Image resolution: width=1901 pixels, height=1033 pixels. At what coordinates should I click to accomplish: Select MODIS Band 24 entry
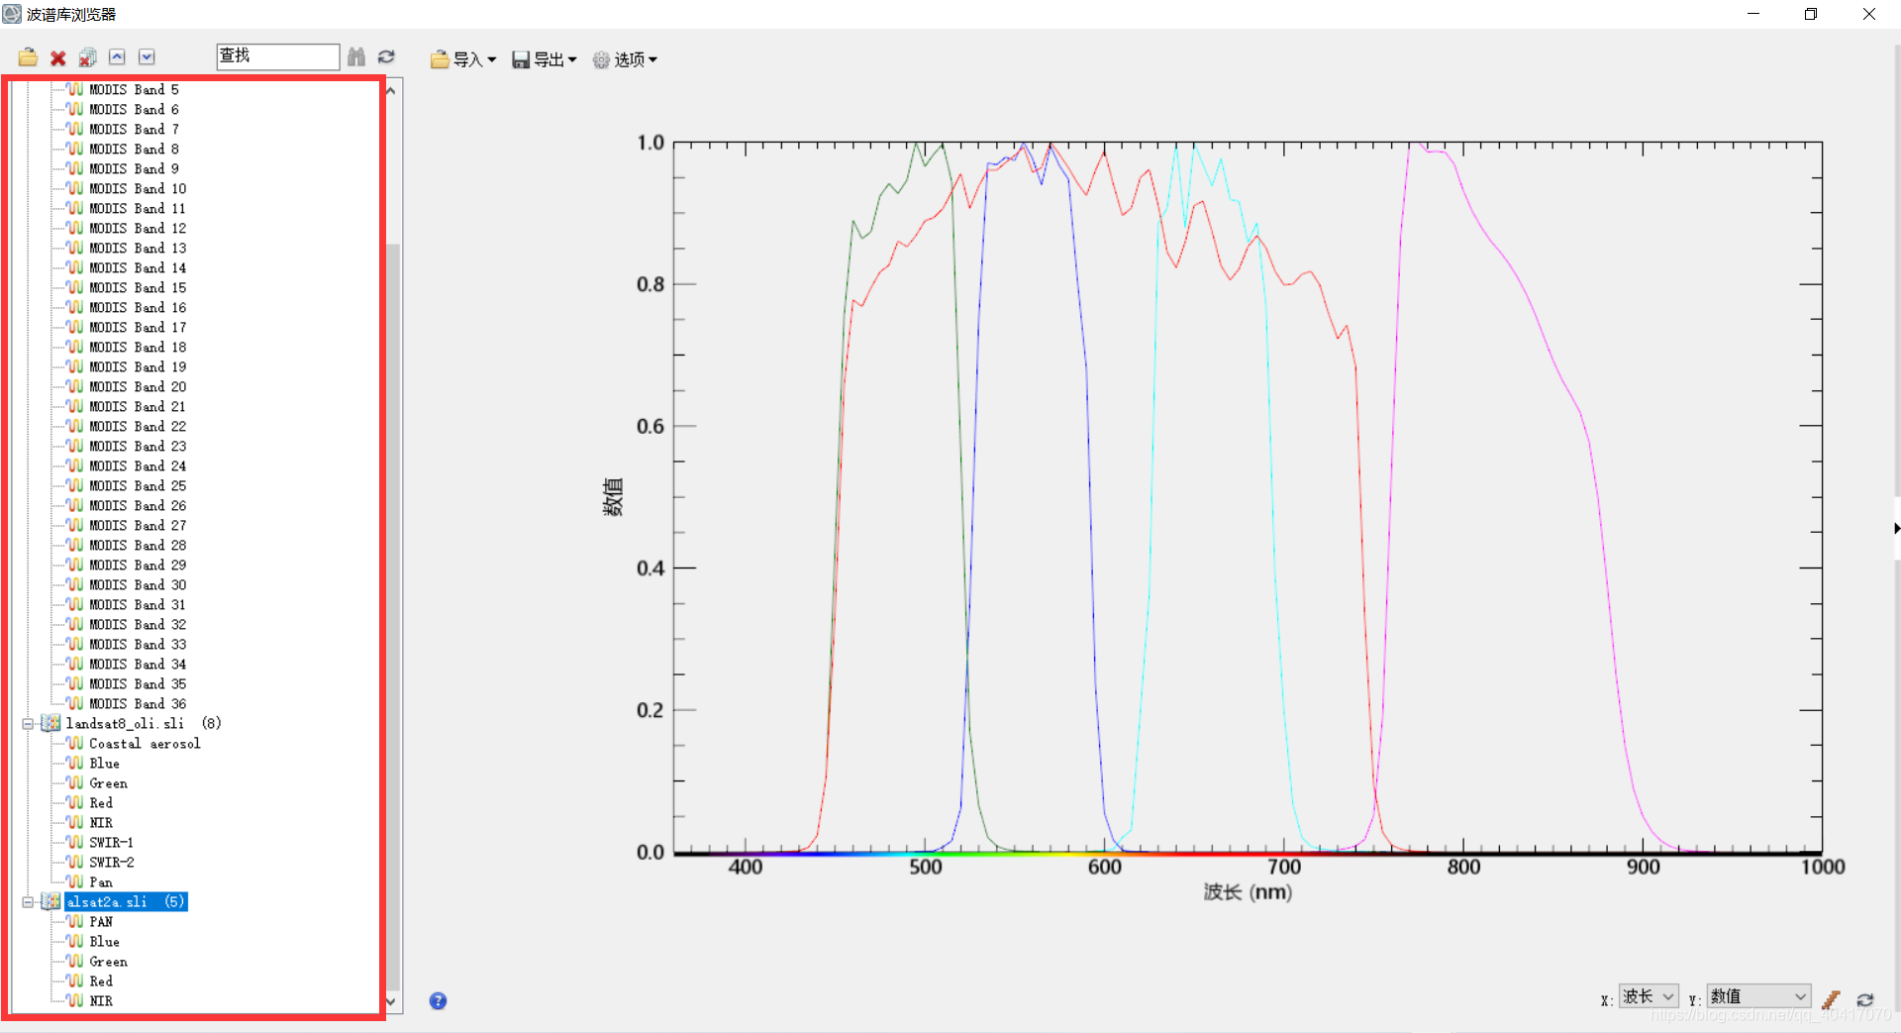[138, 465]
